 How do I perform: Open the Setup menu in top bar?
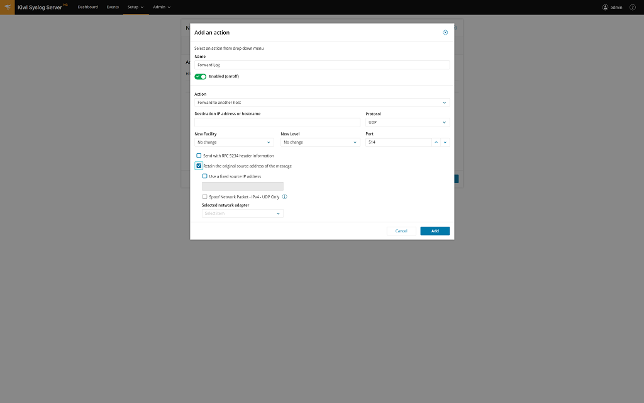pyautogui.click(x=136, y=7)
